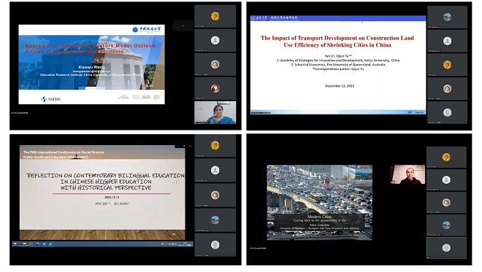Viewport: 482px width, 272px height.
Task: Click red-haired profile photo participant tile
Action: (x=215, y=88)
